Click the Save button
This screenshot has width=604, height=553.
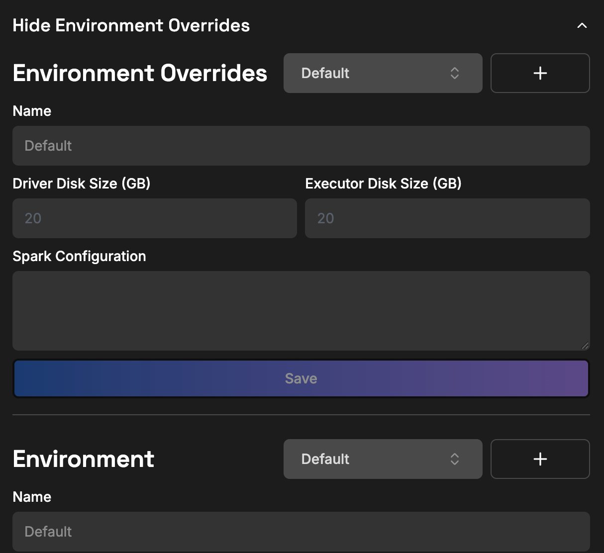(301, 378)
